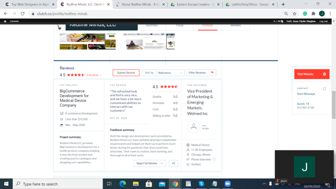Click the home icon in admin bar
The width and height of the screenshot is (336, 189).
[x=5, y=21]
